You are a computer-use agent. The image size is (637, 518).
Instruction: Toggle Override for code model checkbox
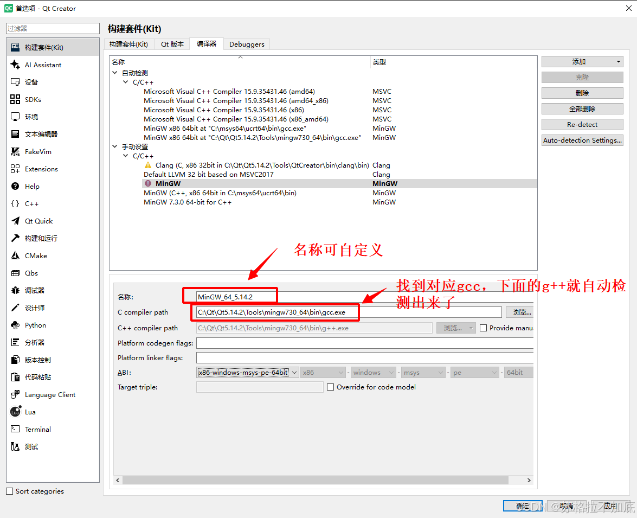[330, 387]
